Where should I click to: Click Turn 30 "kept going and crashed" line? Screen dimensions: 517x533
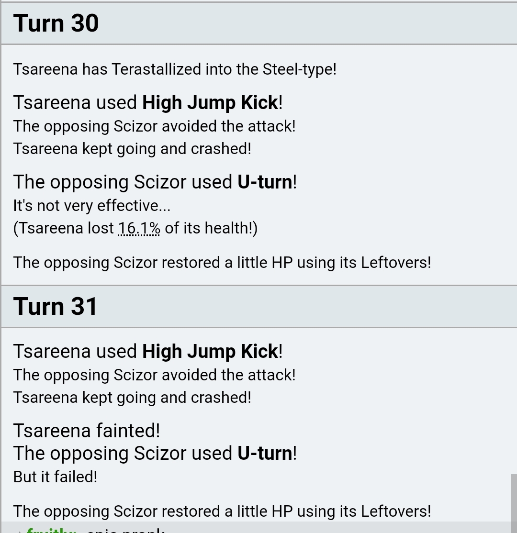click(x=132, y=149)
